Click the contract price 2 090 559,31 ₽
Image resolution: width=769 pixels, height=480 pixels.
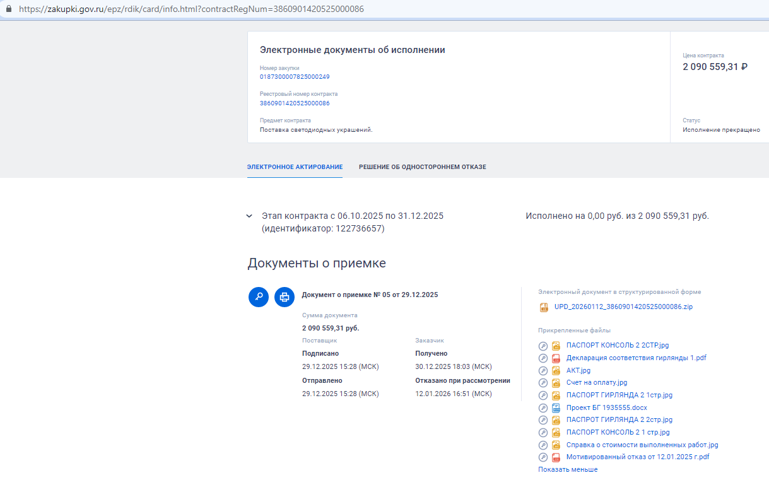(715, 67)
